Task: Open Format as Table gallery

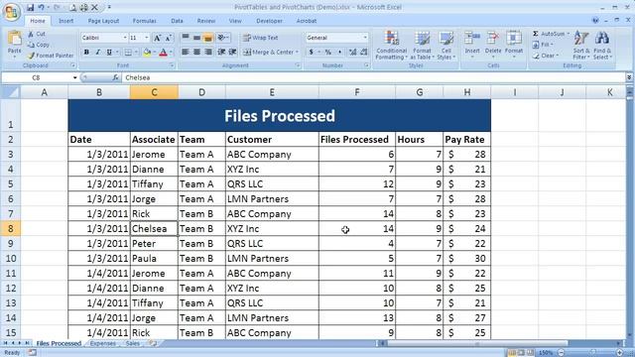Action: click(x=422, y=45)
